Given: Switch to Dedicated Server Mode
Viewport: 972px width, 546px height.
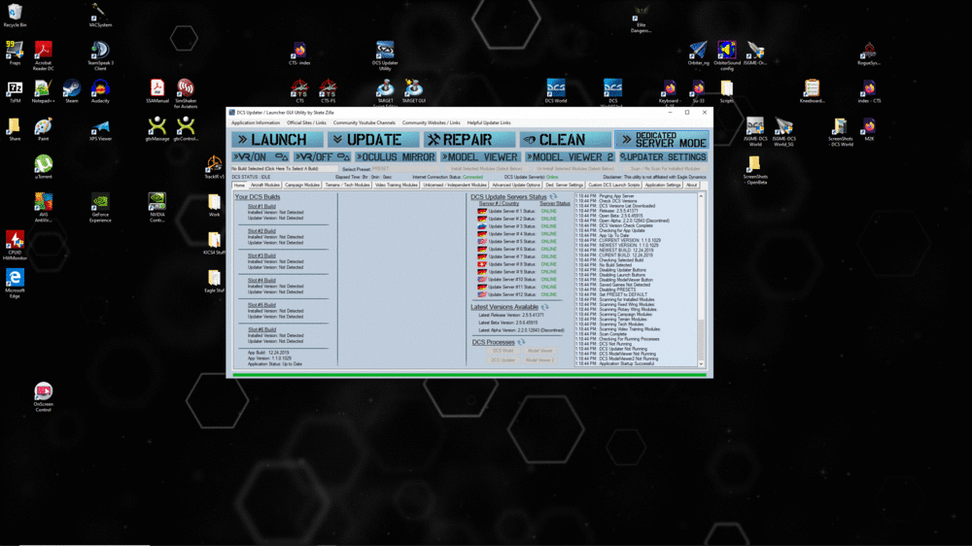Looking at the screenshot, I should point(661,140).
